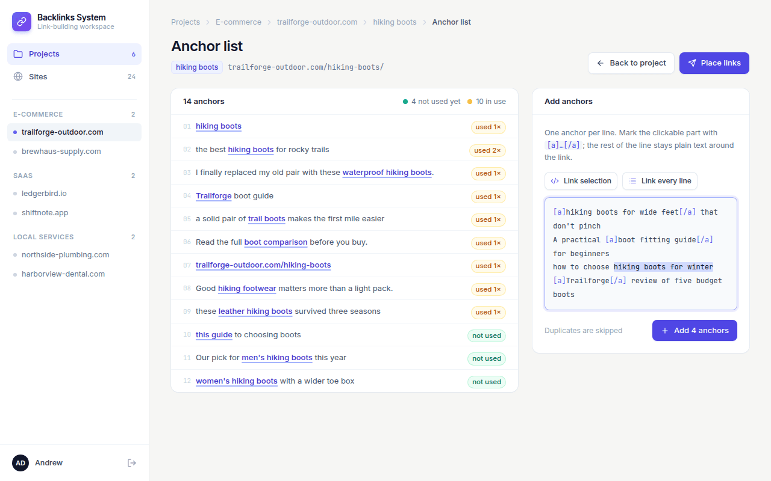The width and height of the screenshot is (771, 481).
Task: Click the Back to project button
Action: (631, 63)
